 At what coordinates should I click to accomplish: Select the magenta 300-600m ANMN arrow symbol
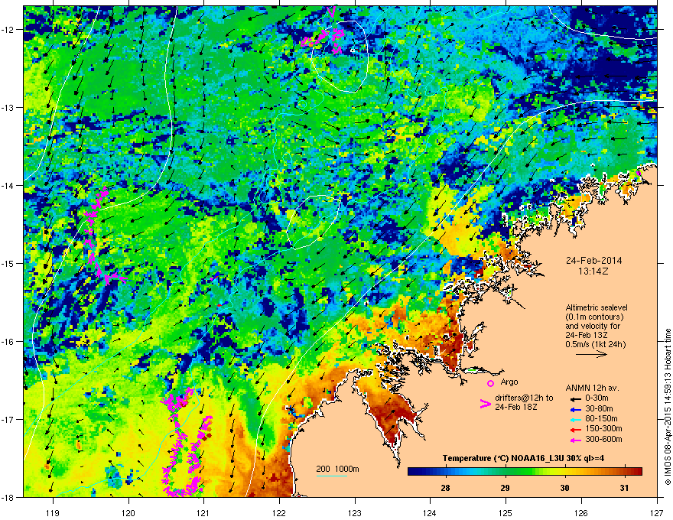(574, 440)
